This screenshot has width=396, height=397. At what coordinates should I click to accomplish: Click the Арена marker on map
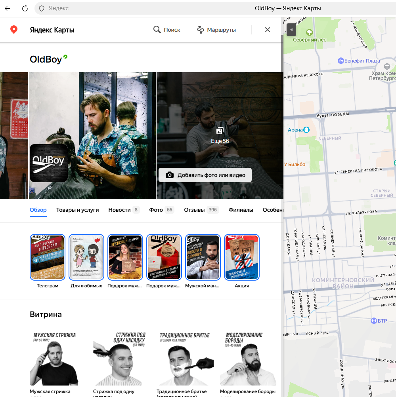306,130
